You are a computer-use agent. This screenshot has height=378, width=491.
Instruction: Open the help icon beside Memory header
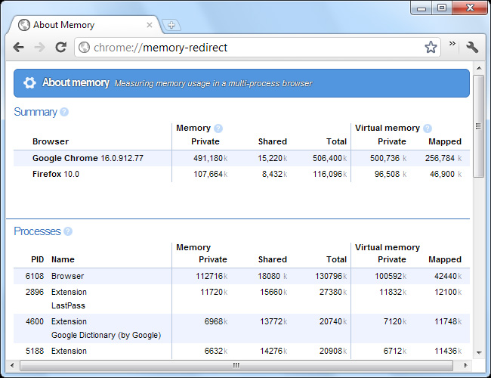point(218,129)
